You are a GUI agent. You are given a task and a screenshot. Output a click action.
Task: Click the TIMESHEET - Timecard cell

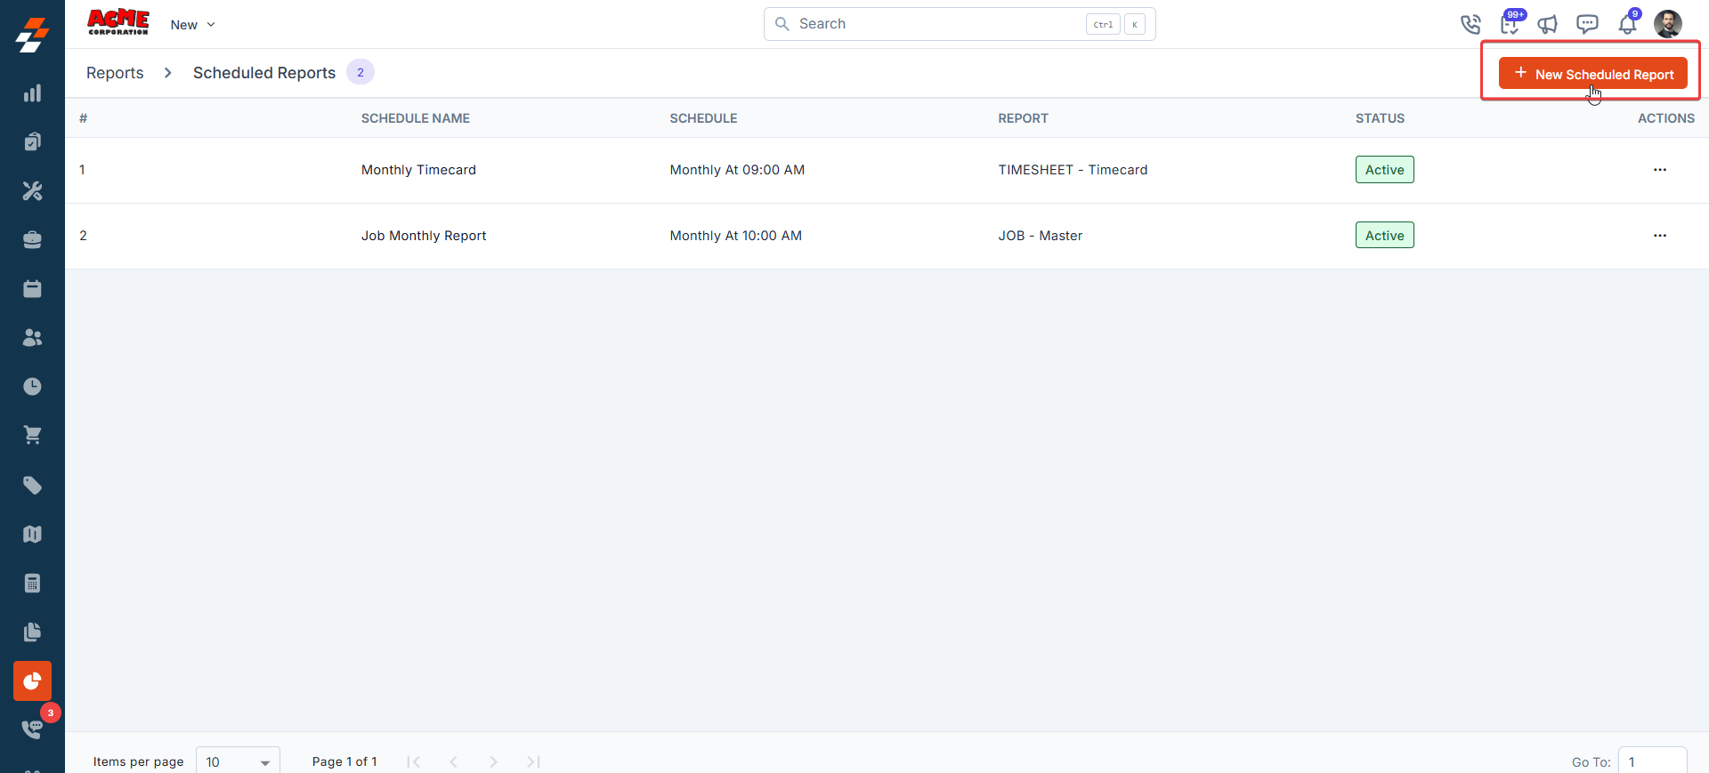tap(1073, 170)
